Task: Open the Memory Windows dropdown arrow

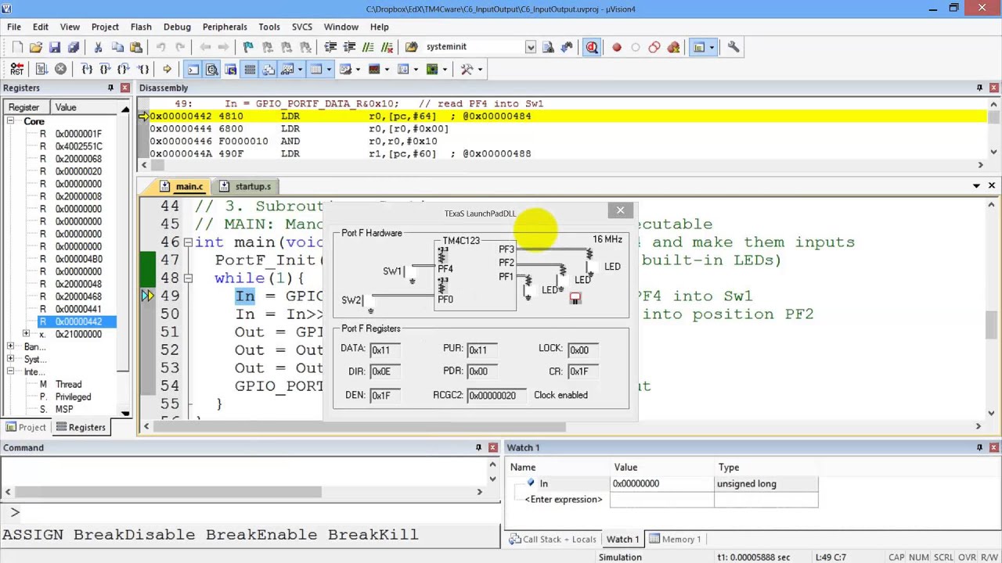Action: point(329,70)
